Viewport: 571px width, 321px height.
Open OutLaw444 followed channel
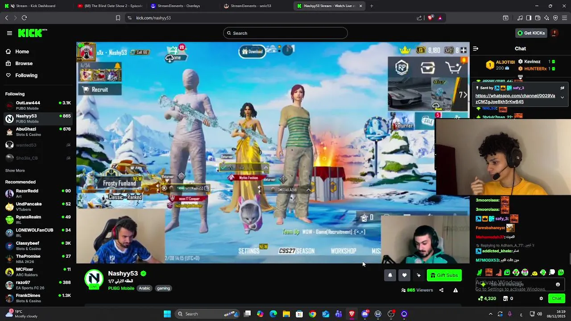coord(38,106)
